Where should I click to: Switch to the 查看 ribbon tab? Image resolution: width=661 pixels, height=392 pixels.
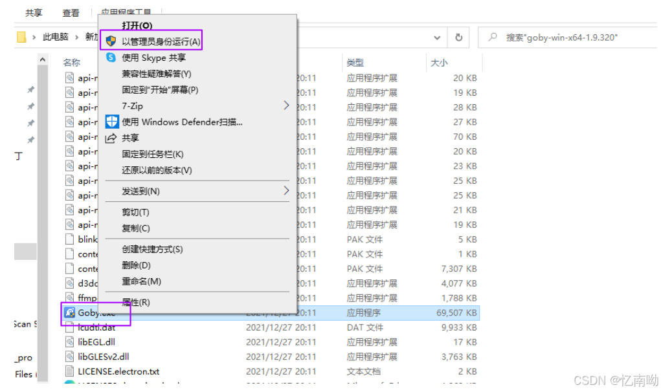(71, 13)
